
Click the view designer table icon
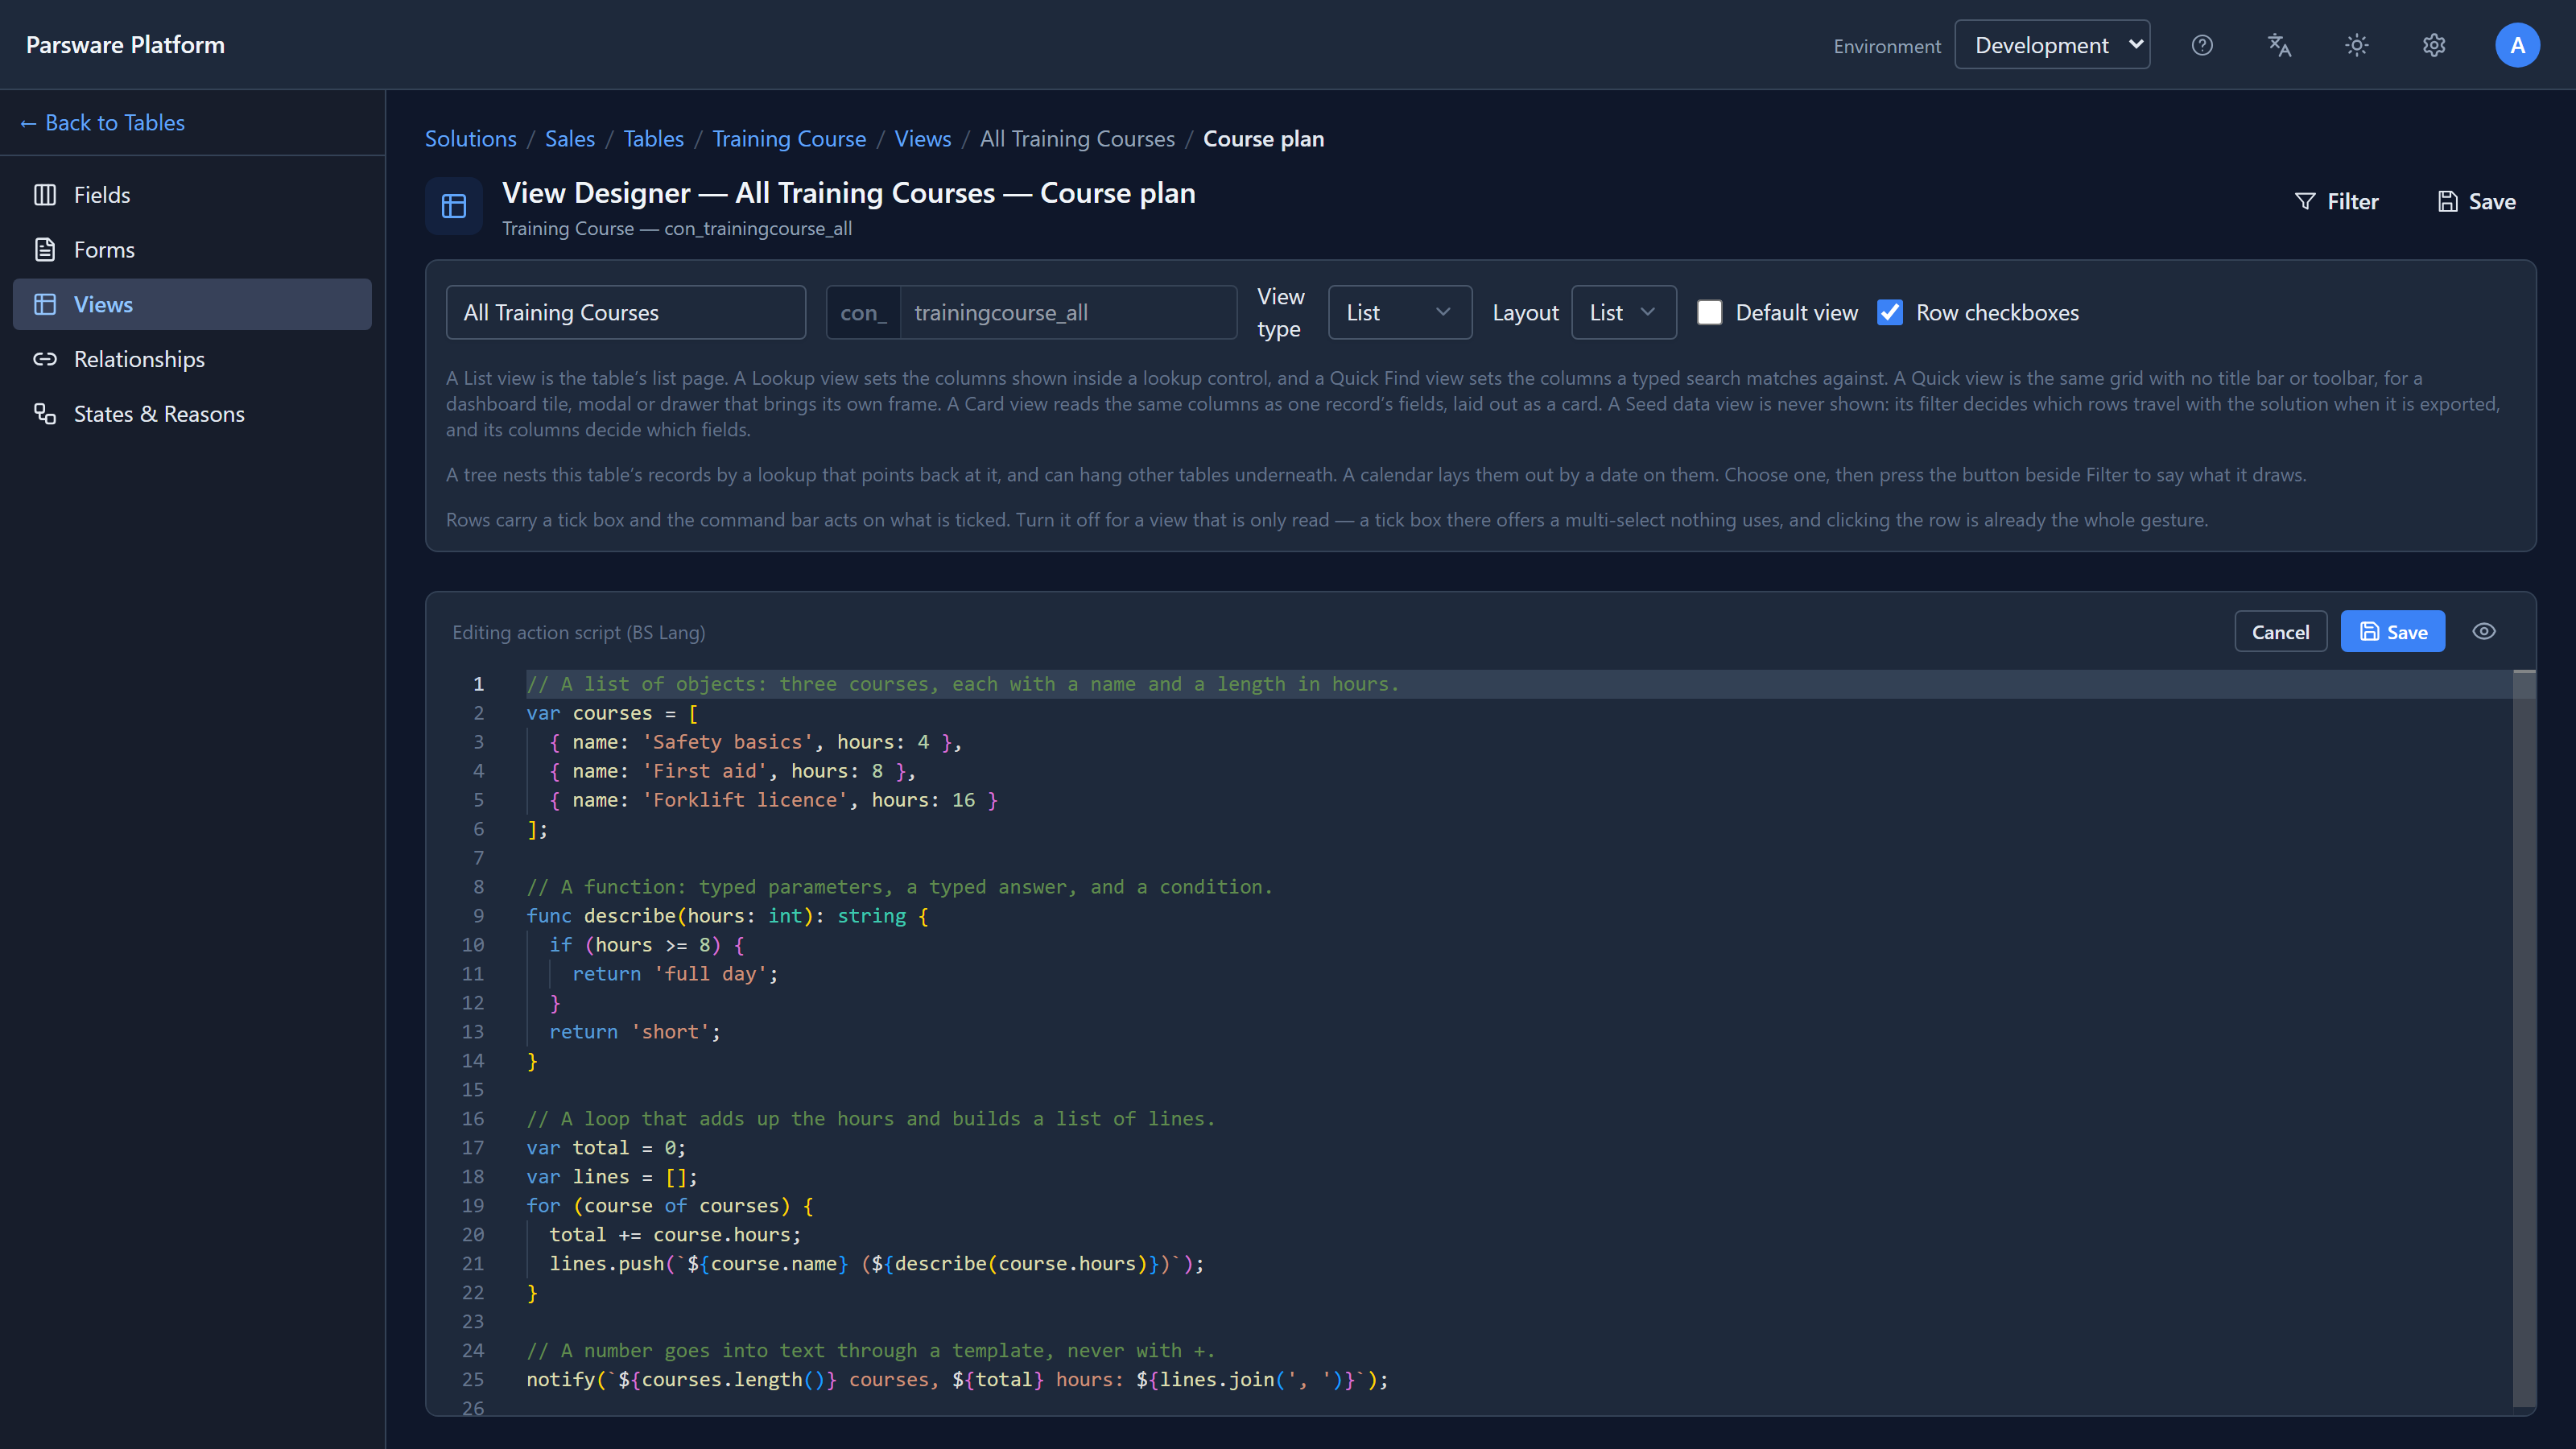point(454,206)
